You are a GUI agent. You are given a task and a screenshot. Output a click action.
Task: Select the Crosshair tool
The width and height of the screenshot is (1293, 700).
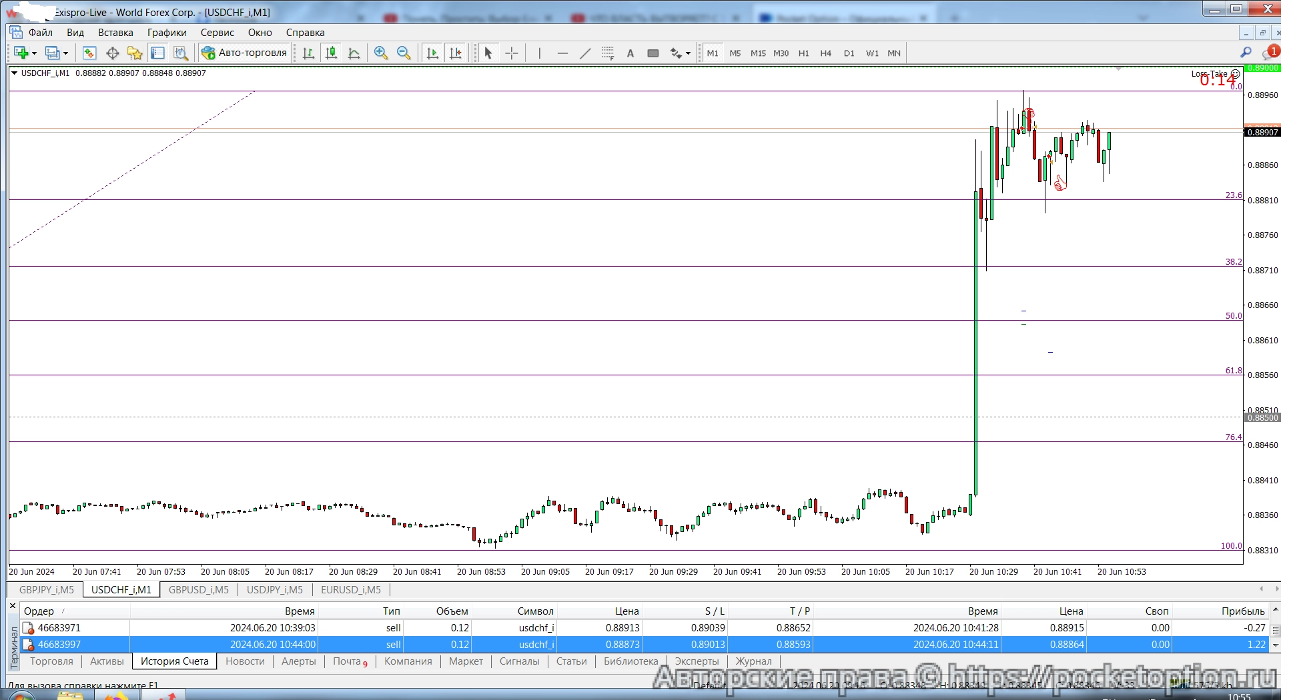click(x=511, y=53)
